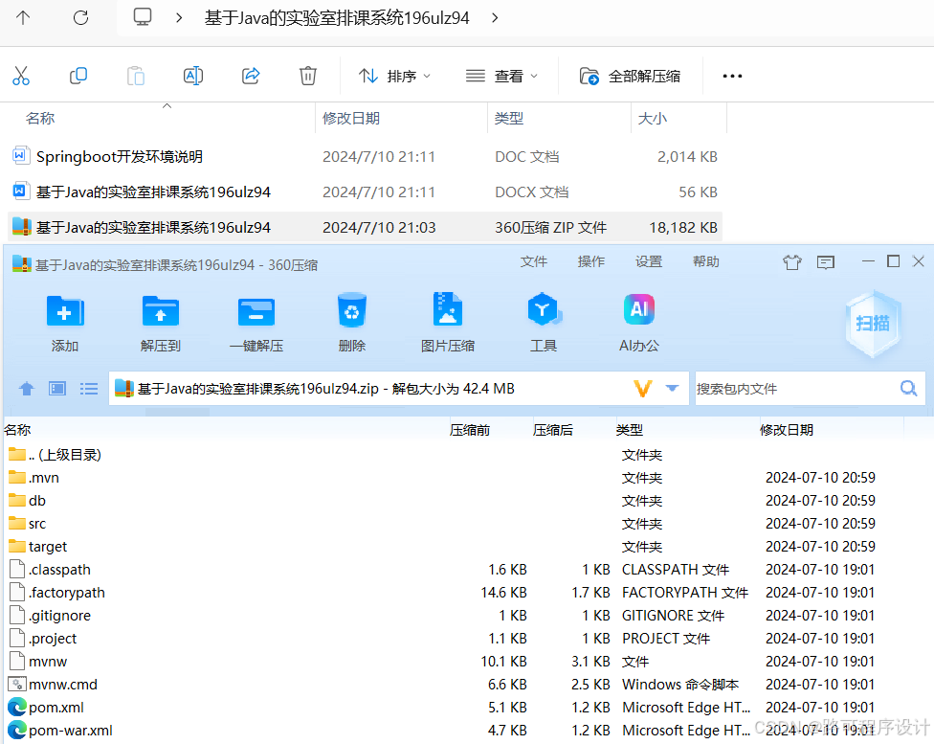This screenshot has height=744, width=934.
Task: Click the Rename icon in Explorer toolbar
Action: [x=193, y=76]
